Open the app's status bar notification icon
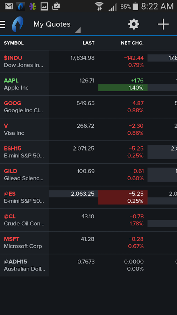 [x=21, y=6]
